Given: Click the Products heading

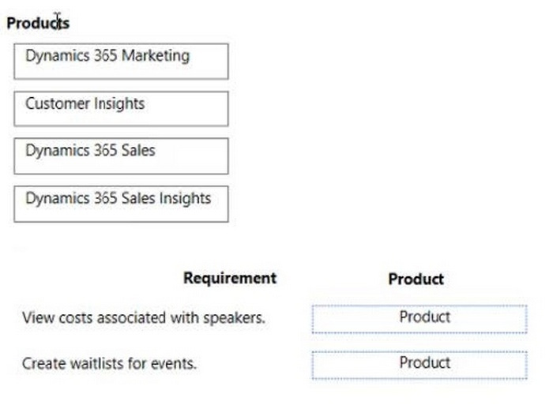Looking at the screenshot, I should click(38, 23).
